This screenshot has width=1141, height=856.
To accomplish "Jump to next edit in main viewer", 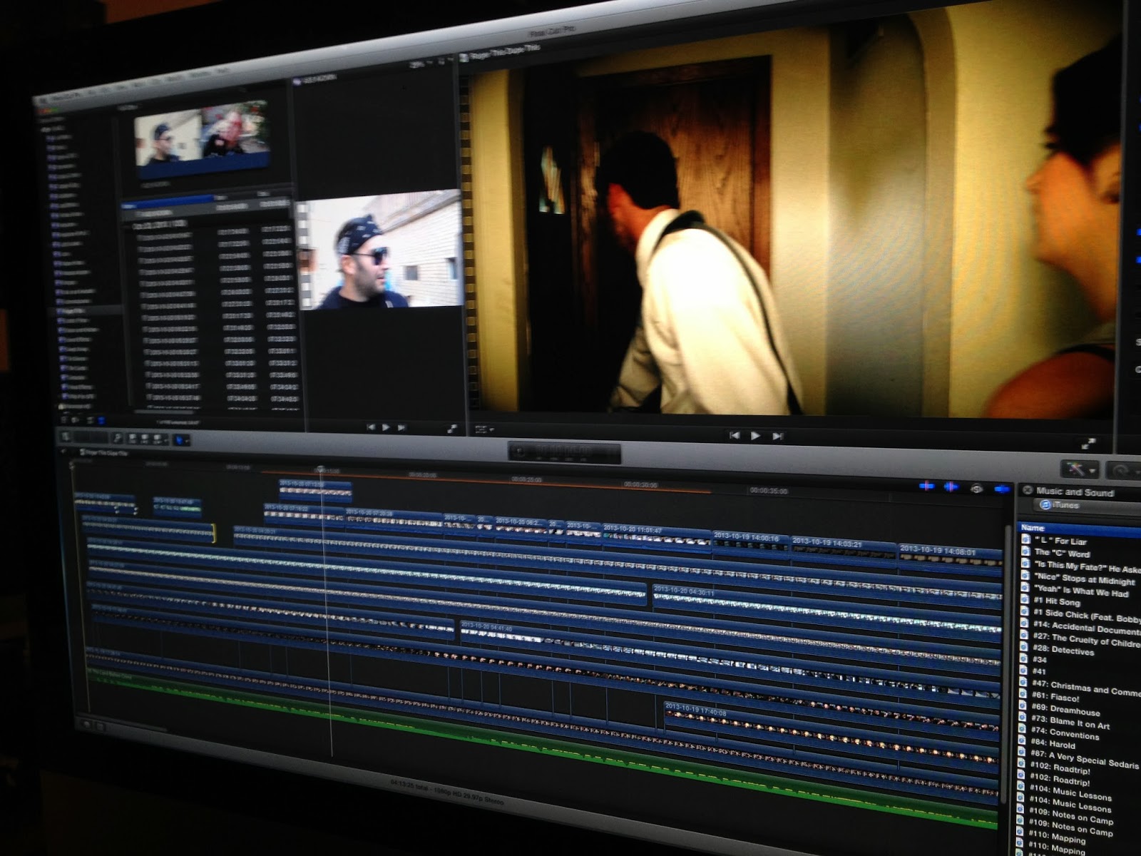I will tap(778, 437).
